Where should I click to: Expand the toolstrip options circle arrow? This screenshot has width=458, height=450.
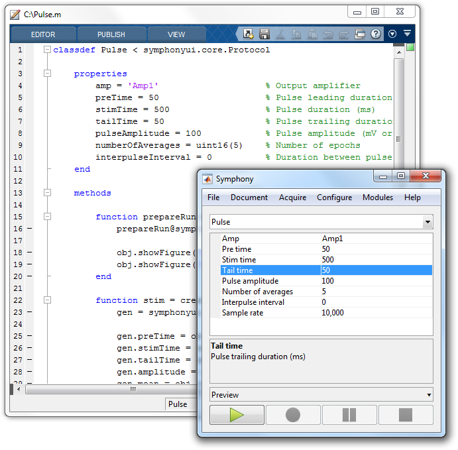pos(392,34)
